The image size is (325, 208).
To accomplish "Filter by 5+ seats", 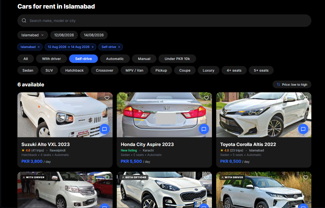I will (261, 71).
